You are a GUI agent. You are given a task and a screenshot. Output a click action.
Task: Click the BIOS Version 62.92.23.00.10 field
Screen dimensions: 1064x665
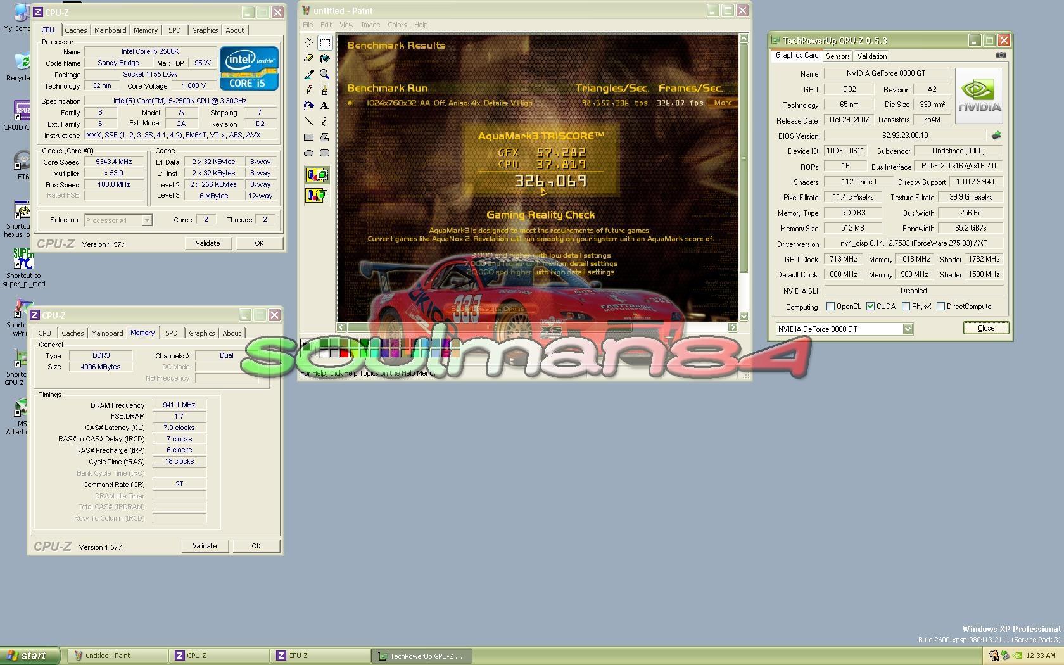(905, 136)
